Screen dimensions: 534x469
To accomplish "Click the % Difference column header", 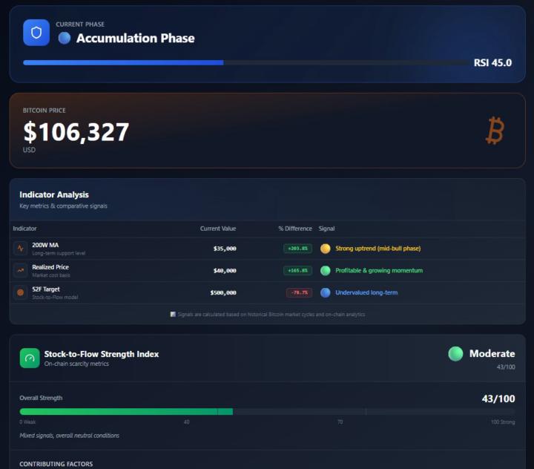I will click(x=295, y=229).
